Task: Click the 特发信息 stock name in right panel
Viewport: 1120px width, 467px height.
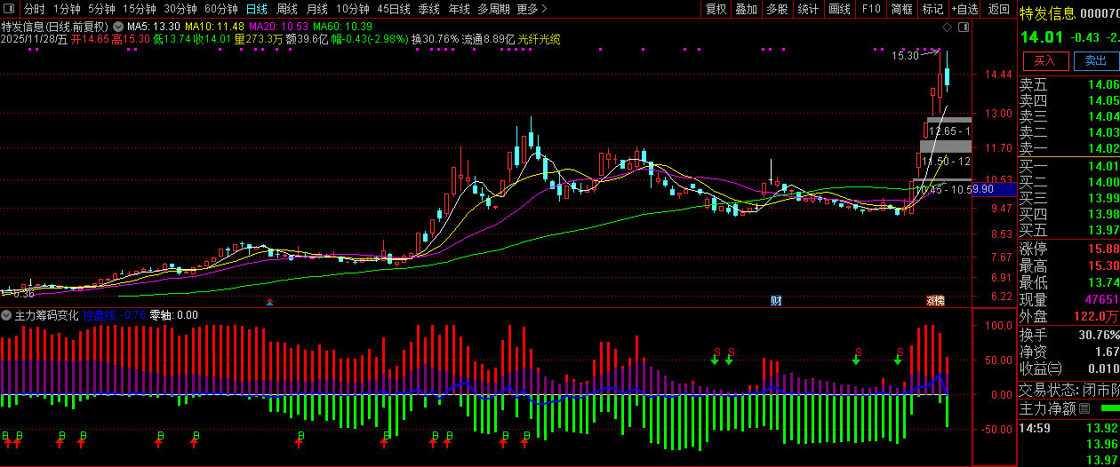Action: pos(1046,12)
